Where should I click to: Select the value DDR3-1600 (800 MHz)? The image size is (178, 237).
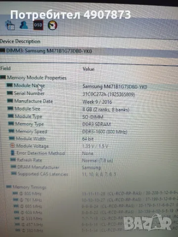pyautogui.click(x=105, y=132)
